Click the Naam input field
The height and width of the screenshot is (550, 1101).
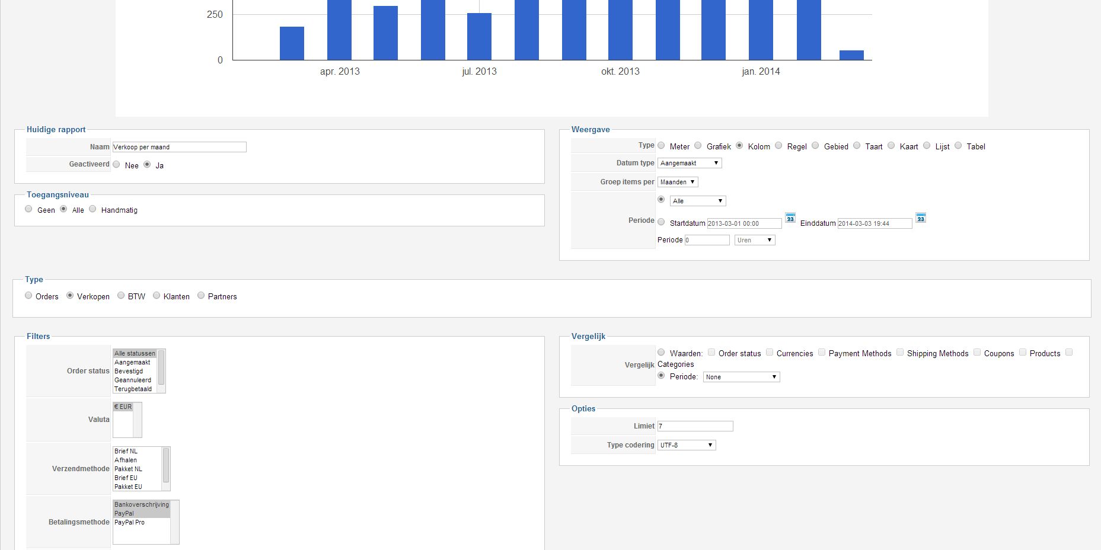point(179,147)
